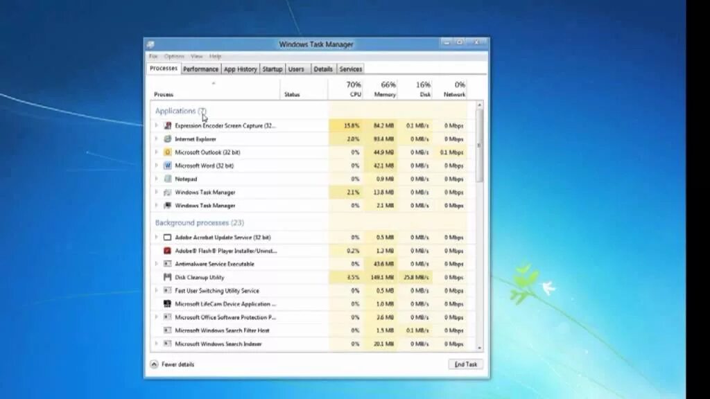Click the Microsoft Outlook process icon
Viewport: 710px width, 399px height.
168,152
